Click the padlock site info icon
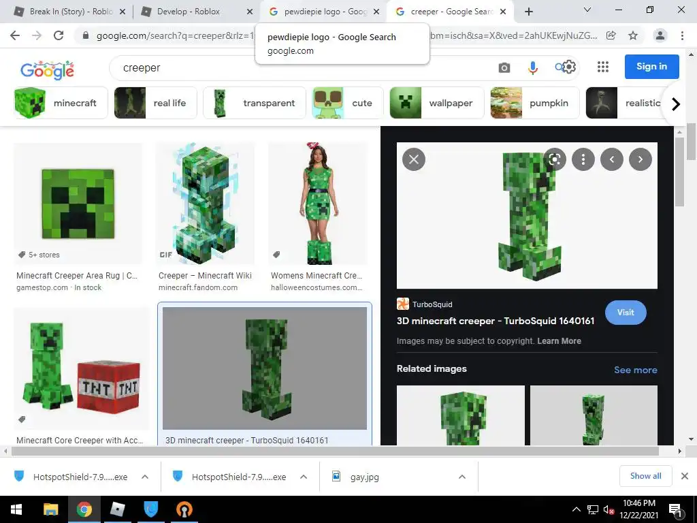 pyautogui.click(x=86, y=35)
